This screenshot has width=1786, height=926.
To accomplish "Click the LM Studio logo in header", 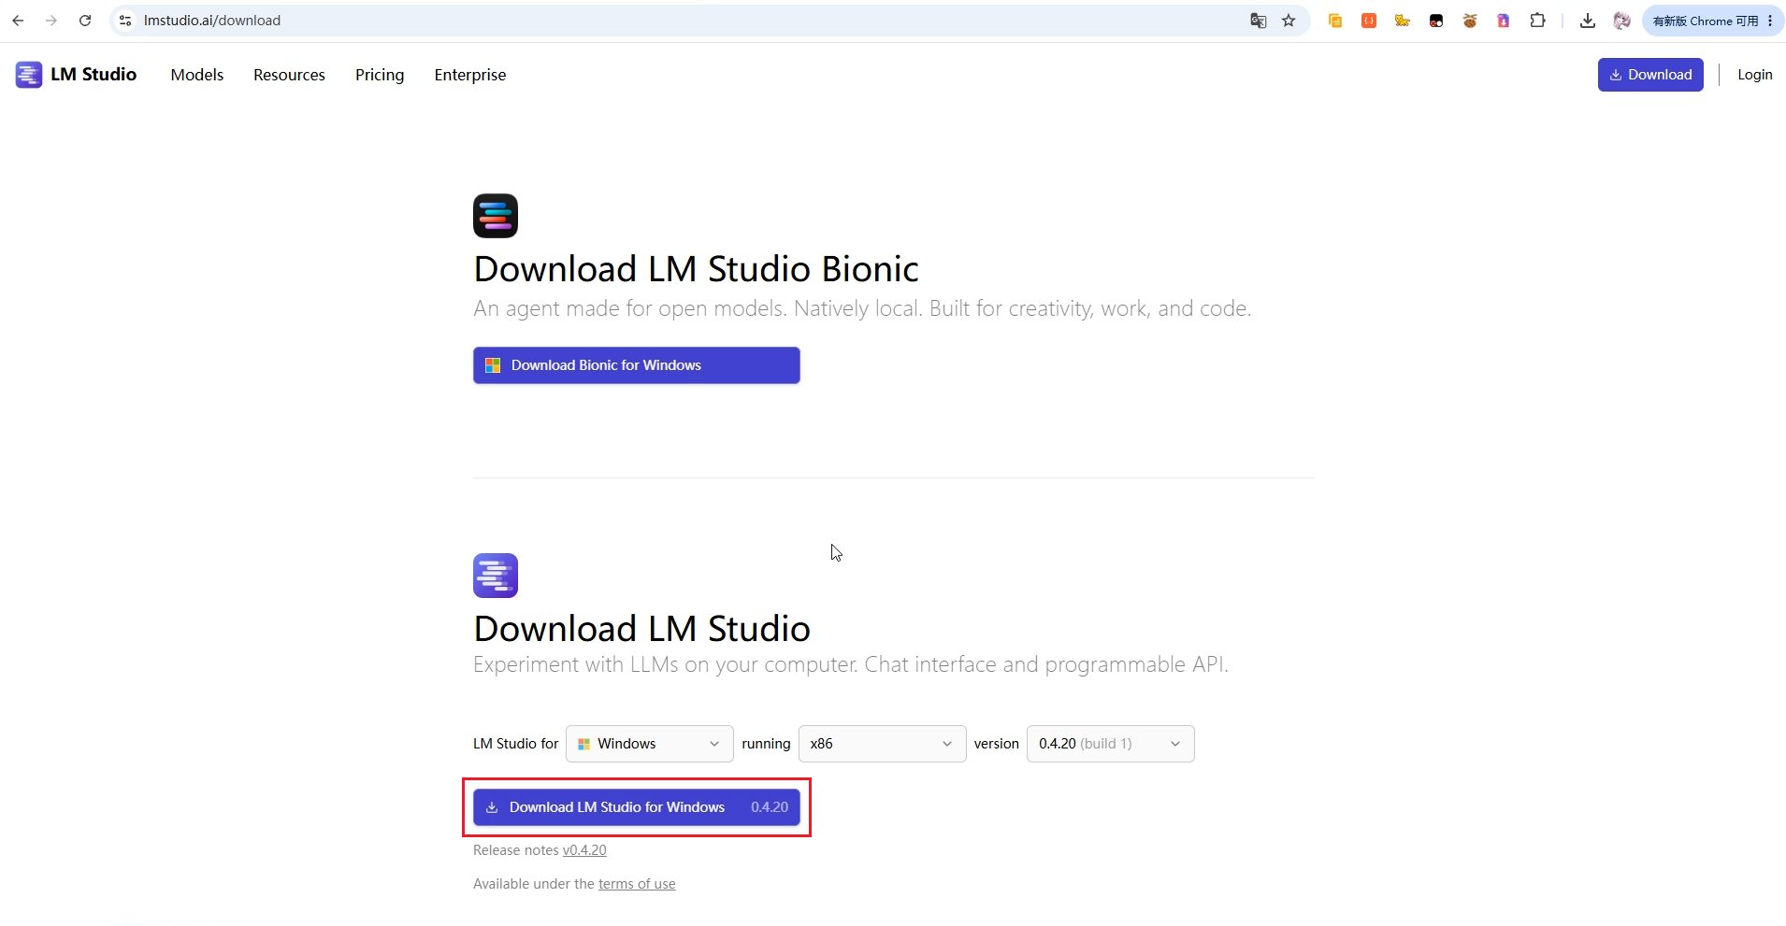I will [76, 75].
